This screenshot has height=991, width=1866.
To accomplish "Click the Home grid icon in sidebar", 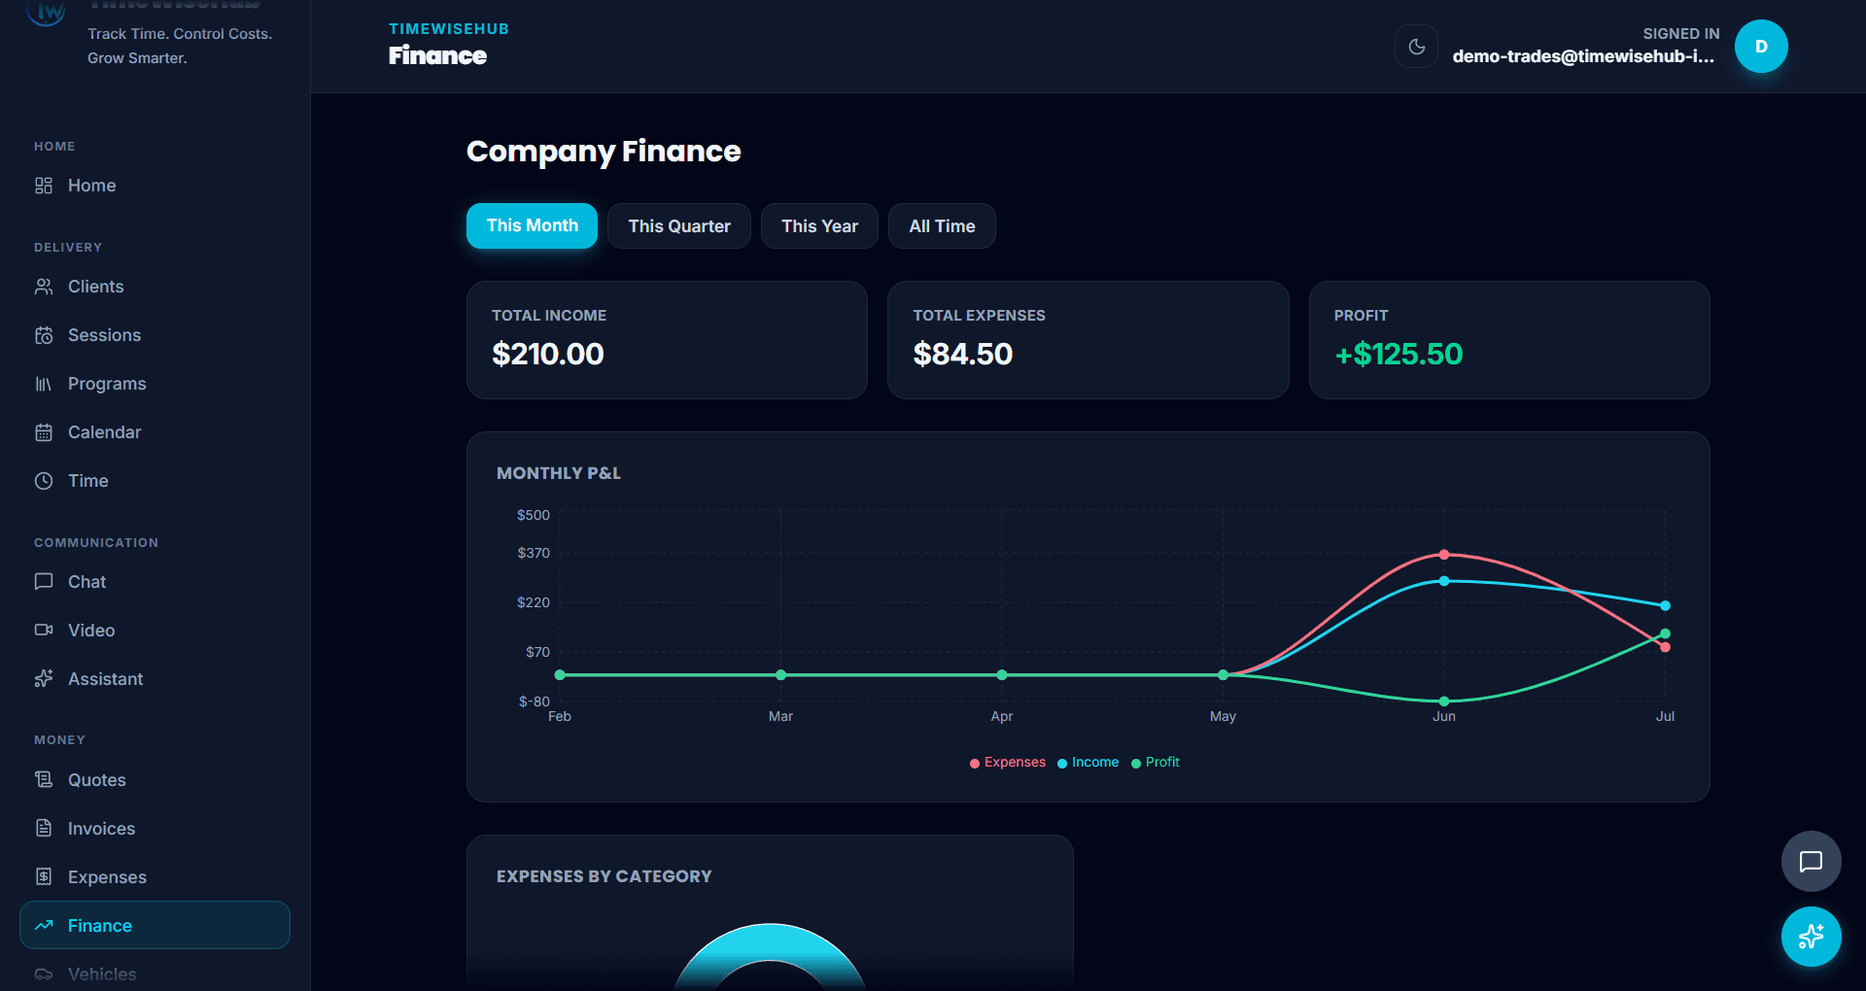I will pyautogui.click(x=44, y=186).
